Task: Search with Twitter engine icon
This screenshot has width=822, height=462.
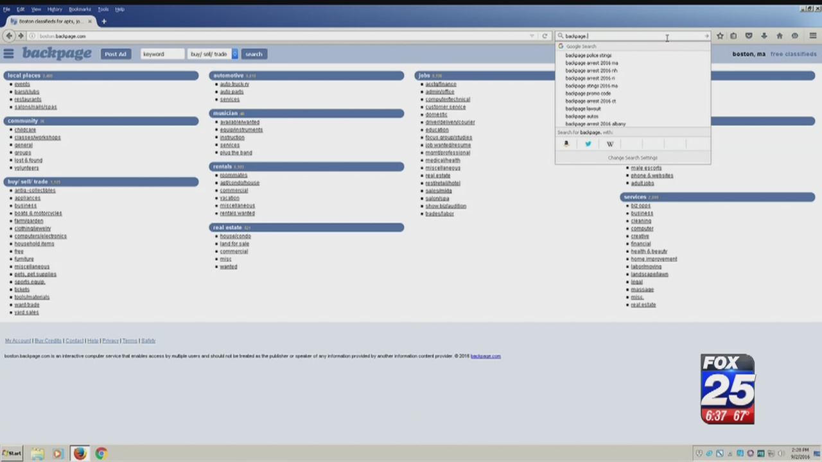Action: pos(588,144)
